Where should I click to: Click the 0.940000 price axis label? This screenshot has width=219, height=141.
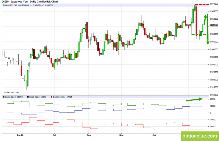click(214, 49)
